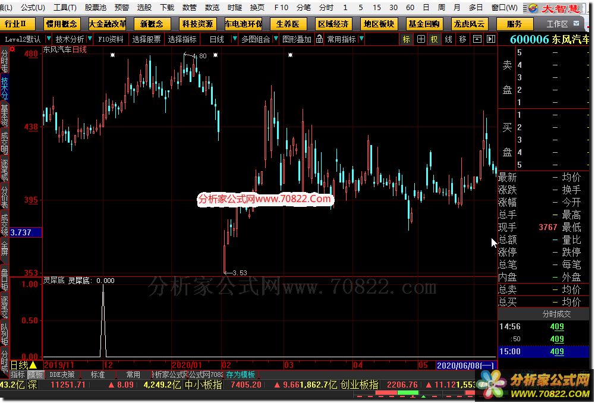Click the lock icon beside 图形叠加
This screenshot has height=403, width=595.
click(x=320, y=39)
